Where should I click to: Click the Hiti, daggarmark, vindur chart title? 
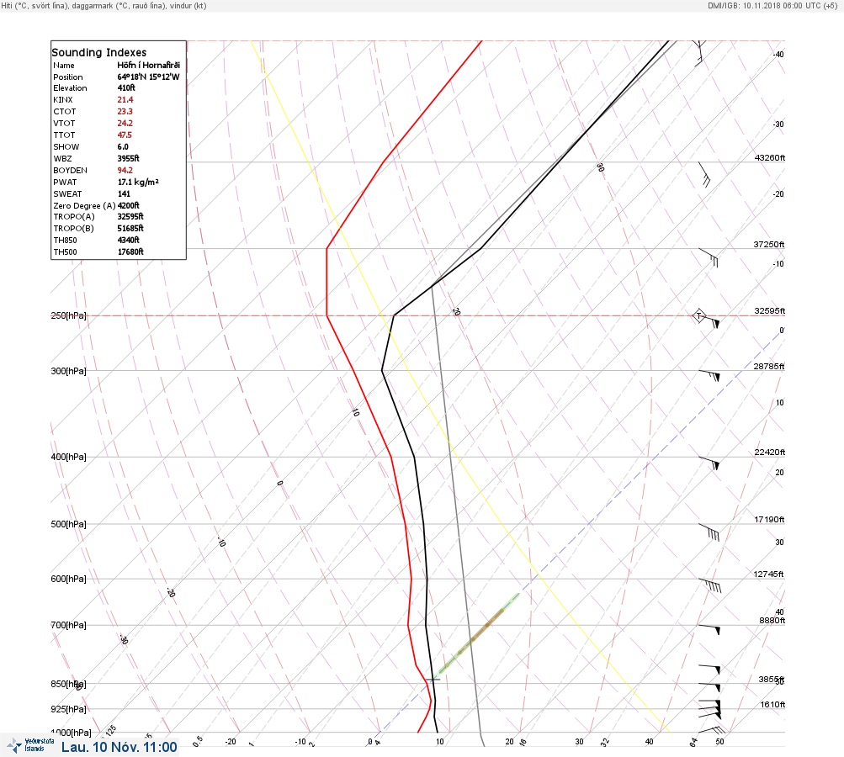tap(104, 5)
